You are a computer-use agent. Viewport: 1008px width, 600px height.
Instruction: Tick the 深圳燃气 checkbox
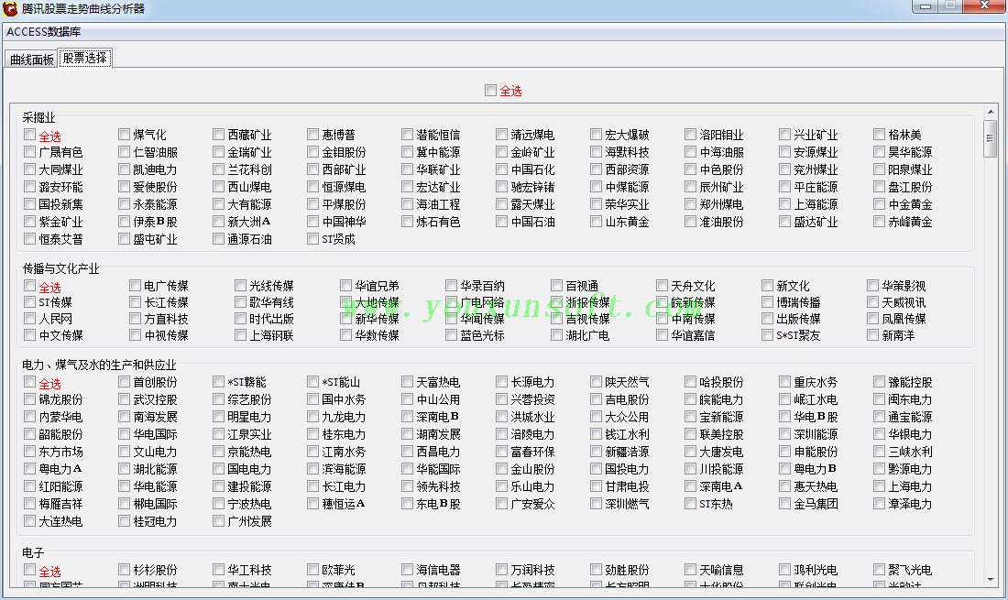click(596, 504)
